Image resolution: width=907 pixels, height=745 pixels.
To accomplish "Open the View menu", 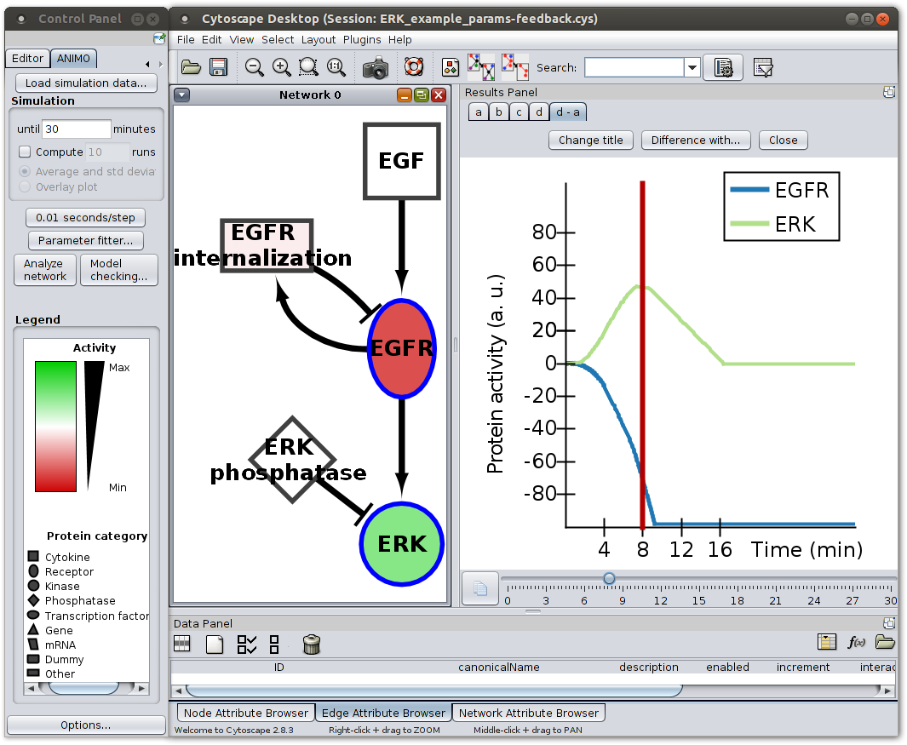I will [x=241, y=39].
